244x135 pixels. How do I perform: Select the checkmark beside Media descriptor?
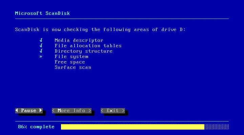point(41,40)
